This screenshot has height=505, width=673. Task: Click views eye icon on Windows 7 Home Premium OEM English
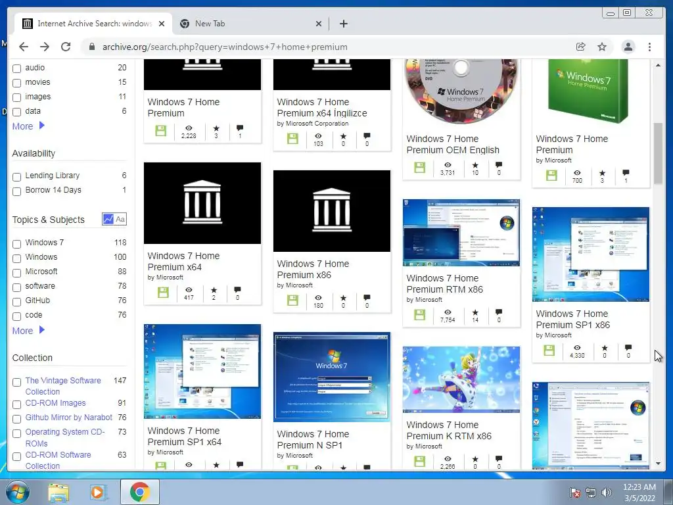point(447,165)
